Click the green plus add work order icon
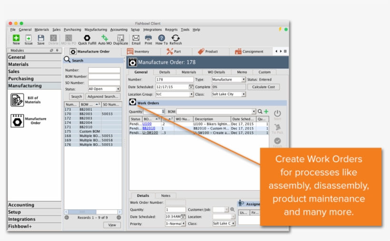 [266, 111]
